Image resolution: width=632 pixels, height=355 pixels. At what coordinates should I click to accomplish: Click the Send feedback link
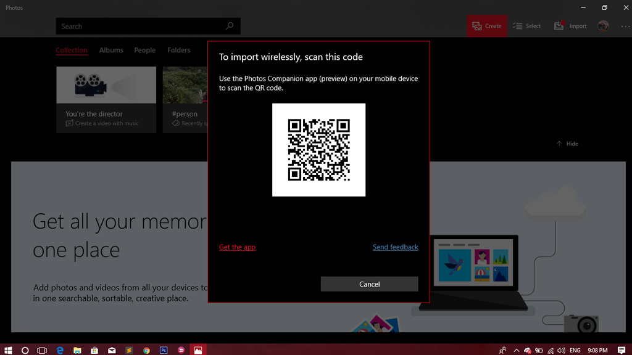coord(395,247)
